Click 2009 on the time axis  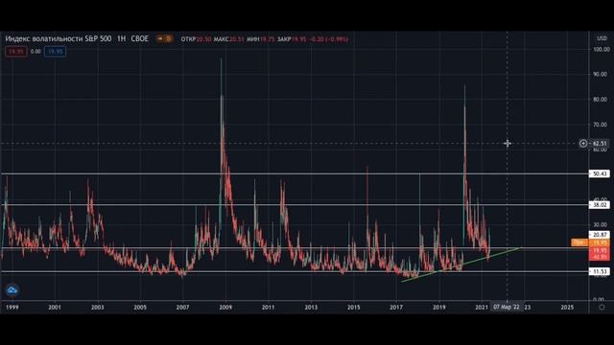(x=225, y=308)
